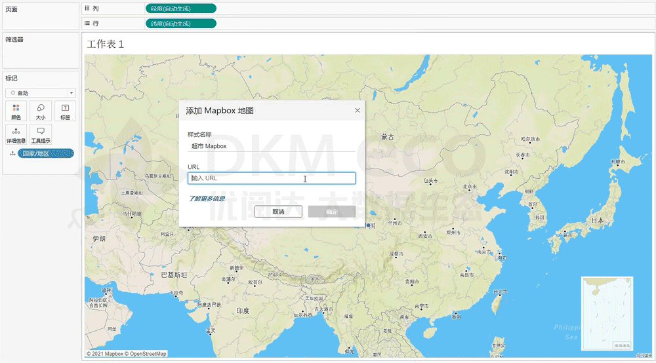Select the 纬度(自动生成) pill in rows
The width and height of the screenshot is (656, 363).
coord(181,24)
